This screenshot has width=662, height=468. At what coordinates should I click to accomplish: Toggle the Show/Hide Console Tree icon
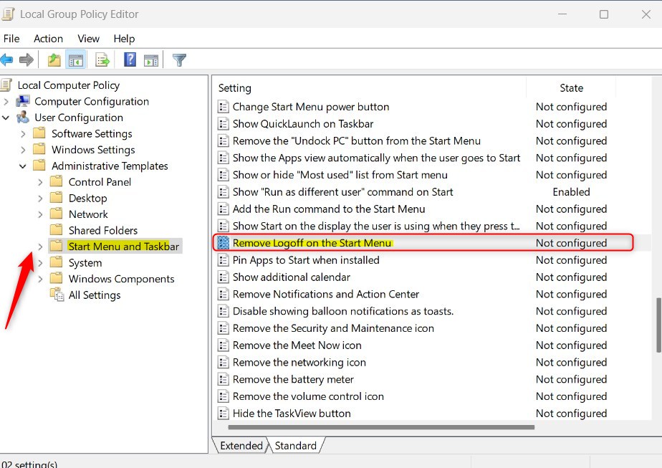(76, 60)
